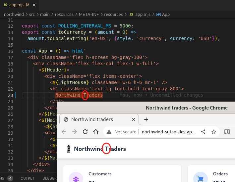The image size is (235, 182).
Task: Go back in Chrome
Action: point(64,132)
